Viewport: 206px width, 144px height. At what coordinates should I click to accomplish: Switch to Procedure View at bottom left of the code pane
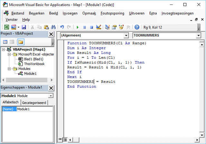[60, 139]
